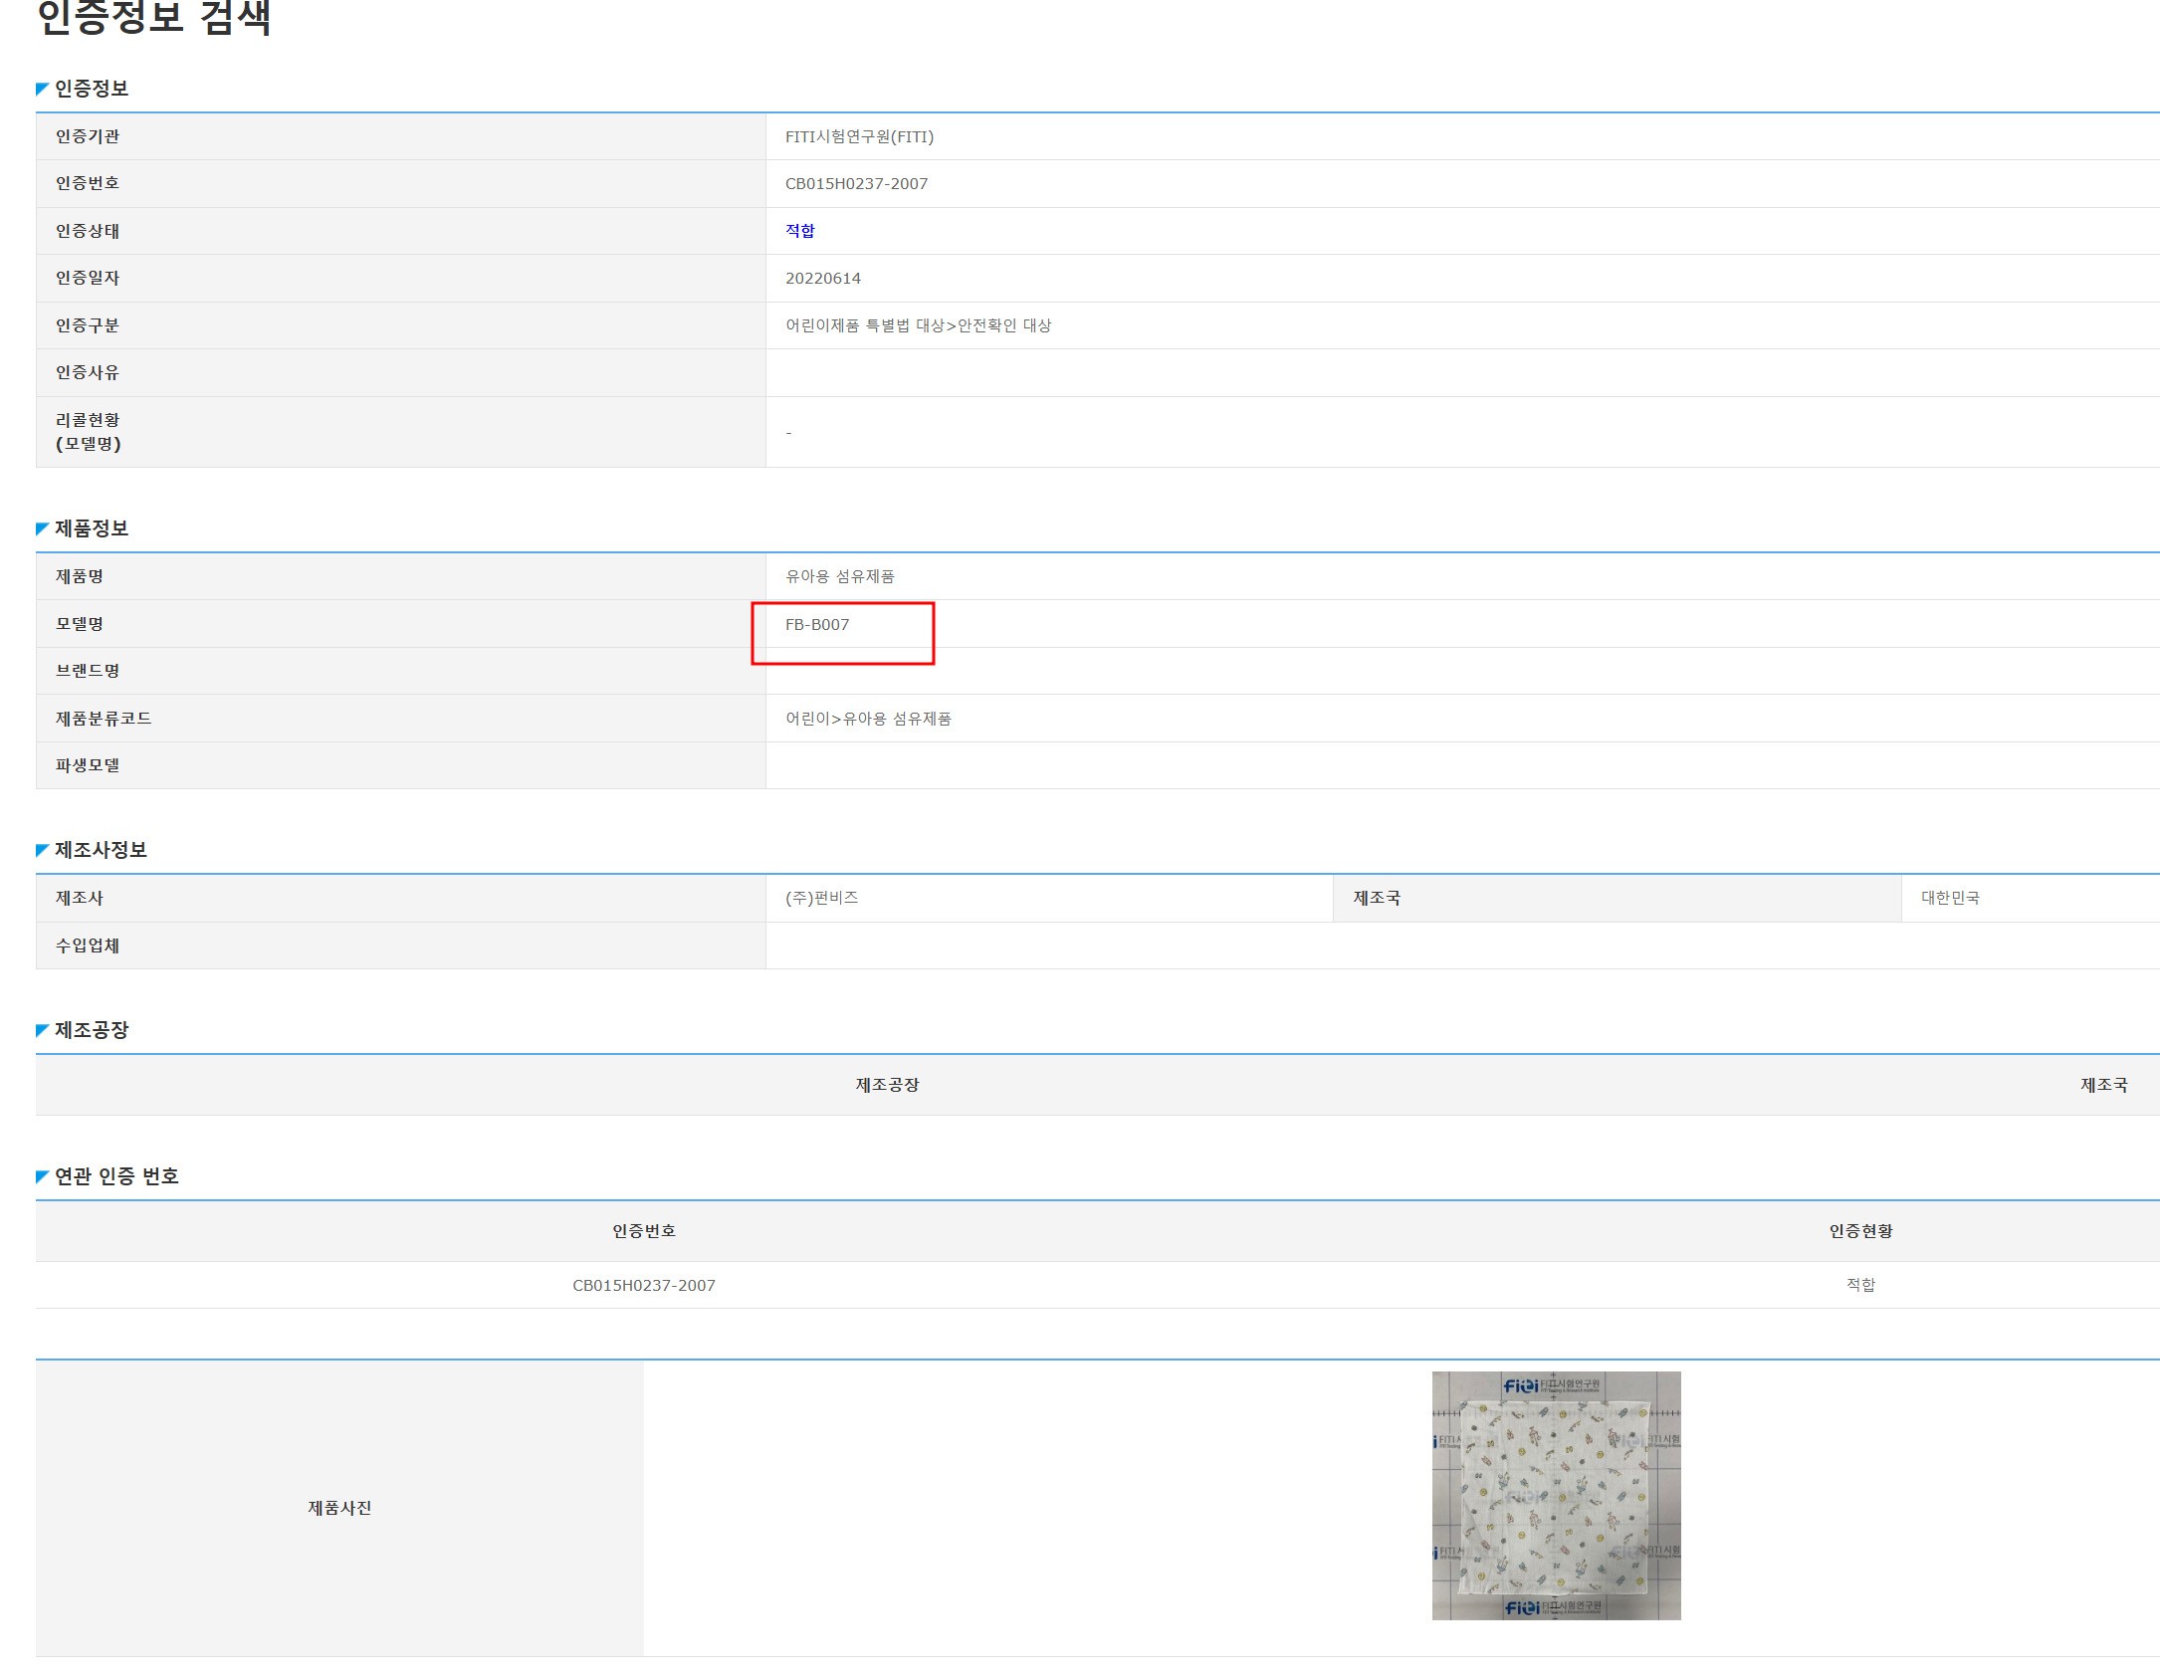Click the 제품분류코드 value 어린이>유아용 섬유제품
Viewport: 2160px width, 1680px height.
[868, 720]
